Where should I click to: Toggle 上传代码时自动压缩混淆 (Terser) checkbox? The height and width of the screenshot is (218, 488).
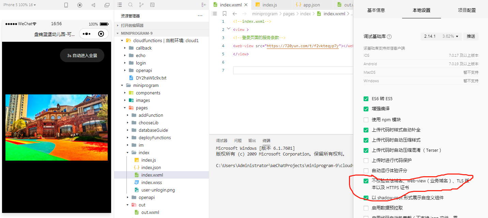point(366,150)
